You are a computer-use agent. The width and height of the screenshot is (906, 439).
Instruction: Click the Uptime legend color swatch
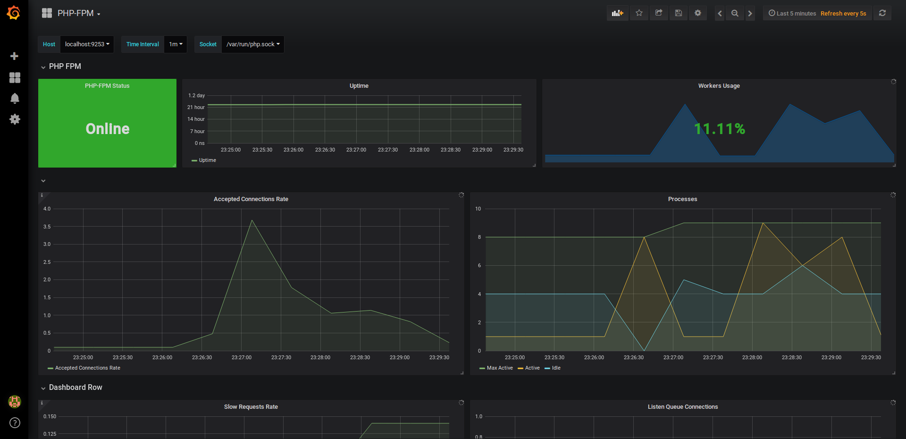194,160
